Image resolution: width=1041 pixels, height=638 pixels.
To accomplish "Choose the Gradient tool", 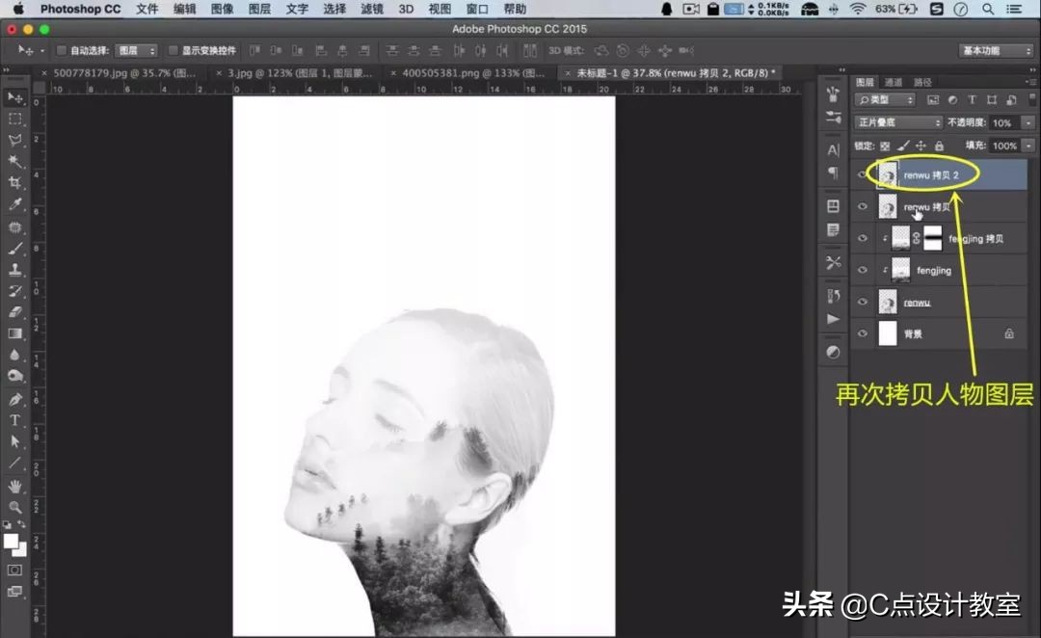I will [15, 333].
